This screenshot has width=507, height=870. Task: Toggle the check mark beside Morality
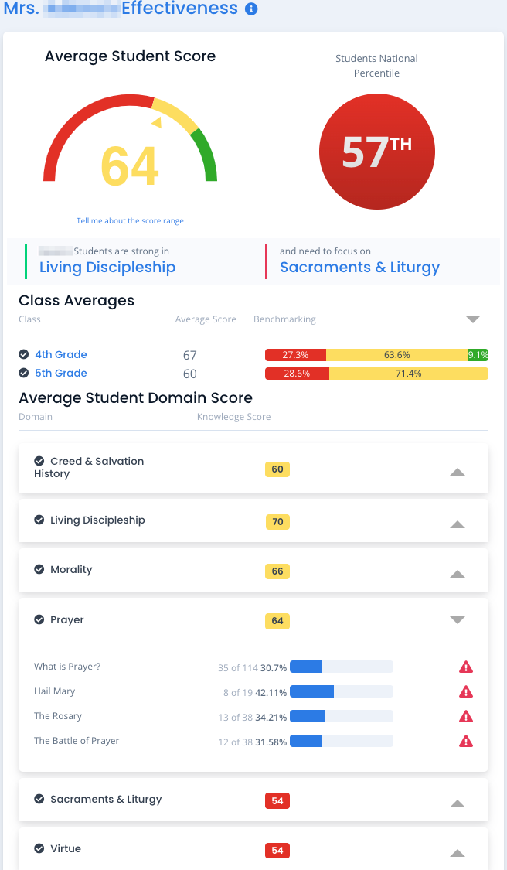[39, 569]
